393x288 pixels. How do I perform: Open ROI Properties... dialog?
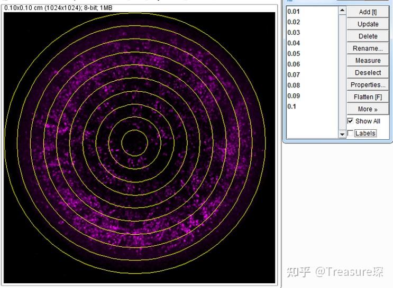click(x=368, y=85)
